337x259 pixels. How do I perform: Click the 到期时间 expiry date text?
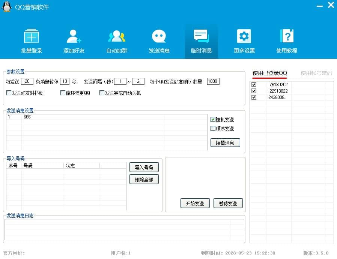pyautogui.click(x=238, y=253)
